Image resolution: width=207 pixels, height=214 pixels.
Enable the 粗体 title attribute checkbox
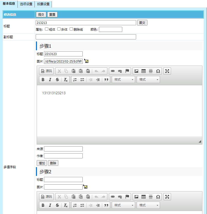(x=46, y=29)
